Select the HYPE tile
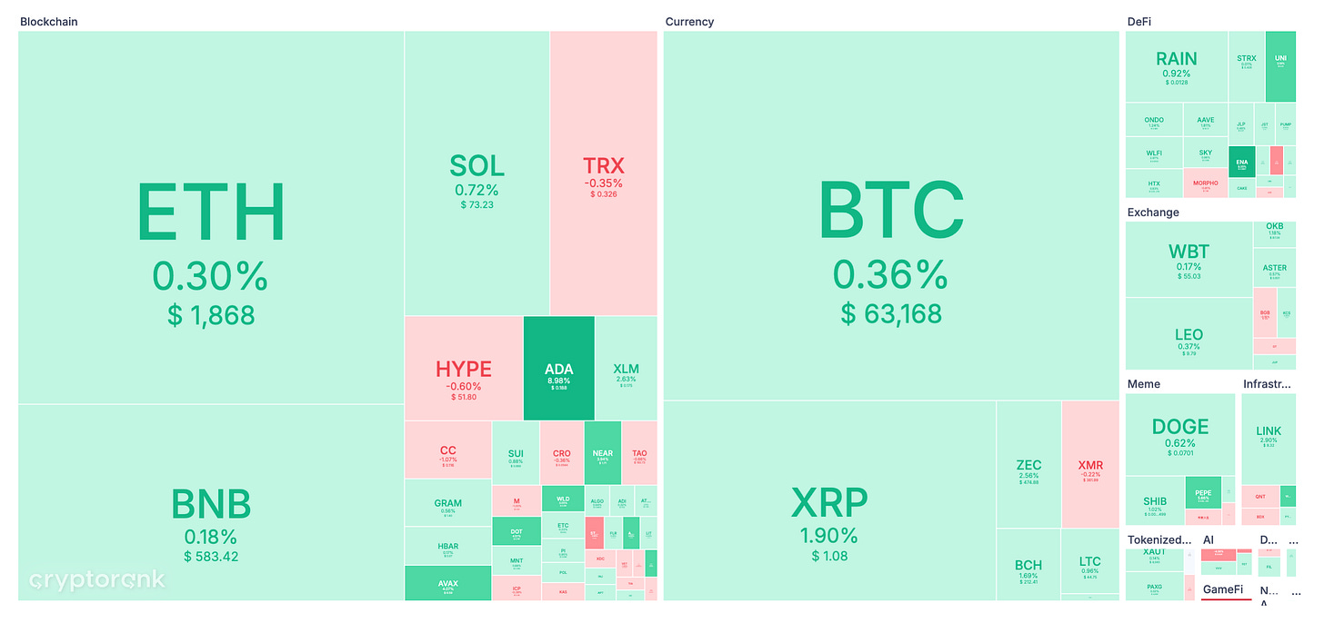The image size is (1324, 623). click(464, 368)
